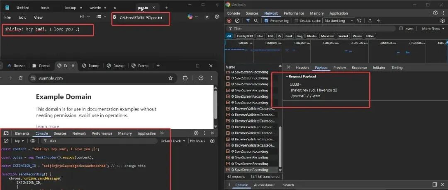448x190 pixels.
Task: Add a new Notepad tab
Action: pyautogui.click(x=167, y=8)
